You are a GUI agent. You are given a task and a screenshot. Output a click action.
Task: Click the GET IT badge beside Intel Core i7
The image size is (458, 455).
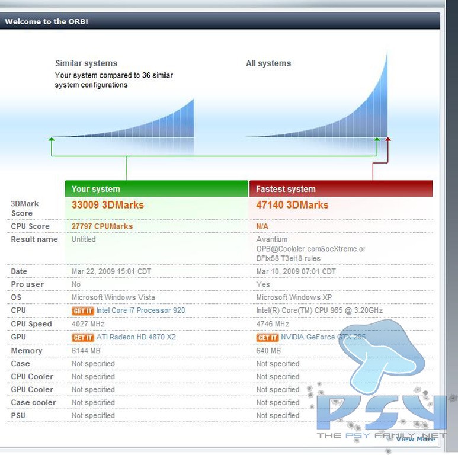[83, 310]
